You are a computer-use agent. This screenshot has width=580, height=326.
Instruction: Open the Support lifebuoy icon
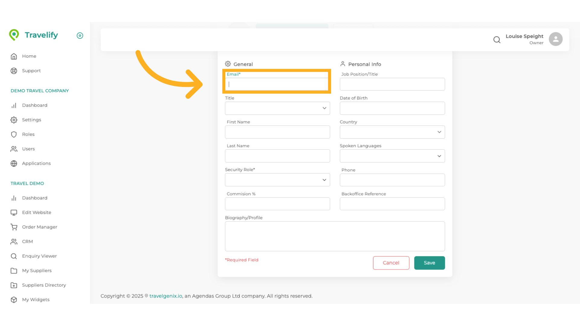(14, 71)
